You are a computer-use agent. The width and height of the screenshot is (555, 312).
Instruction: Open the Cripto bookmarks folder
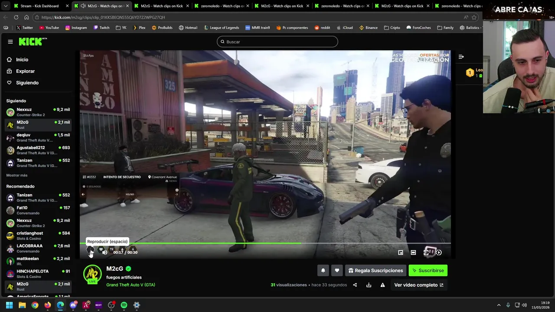392,28
